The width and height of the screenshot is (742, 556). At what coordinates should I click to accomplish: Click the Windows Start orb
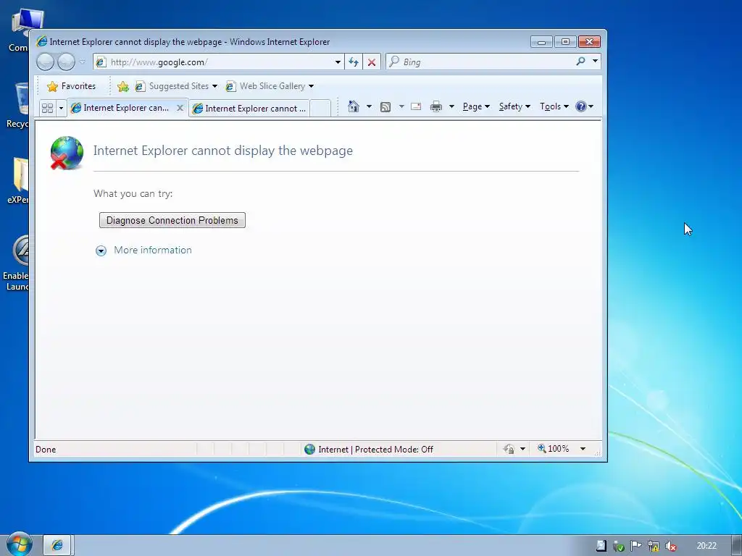tap(19, 544)
